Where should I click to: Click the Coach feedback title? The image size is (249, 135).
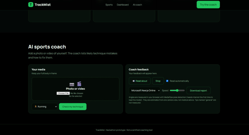pos(139,69)
